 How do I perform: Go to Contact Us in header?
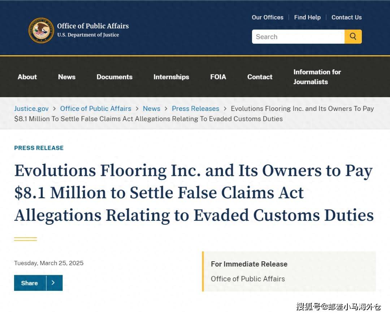click(x=346, y=17)
